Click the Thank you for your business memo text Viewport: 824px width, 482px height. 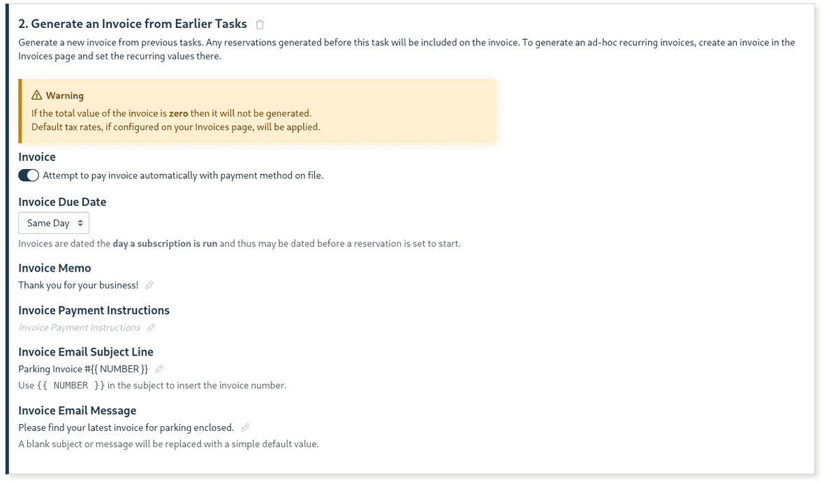tap(78, 285)
